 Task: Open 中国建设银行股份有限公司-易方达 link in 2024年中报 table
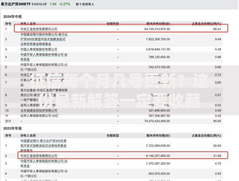click(x=44, y=39)
